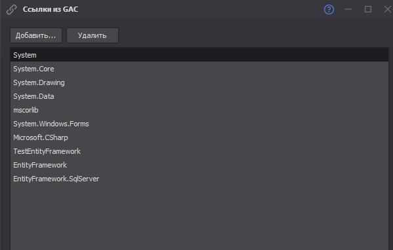Image resolution: width=393 pixels, height=250 pixels.
Task: Click the Добавить... button
Action: [36, 35]
